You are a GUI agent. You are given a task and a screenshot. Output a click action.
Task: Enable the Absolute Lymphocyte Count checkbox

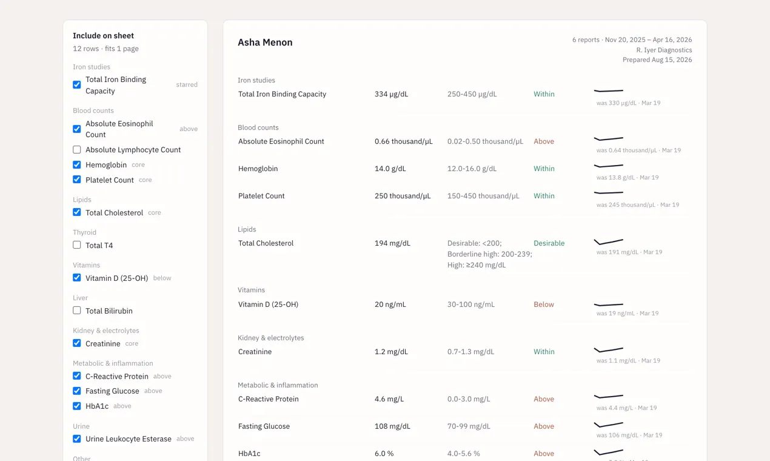(x=77, y=150)
